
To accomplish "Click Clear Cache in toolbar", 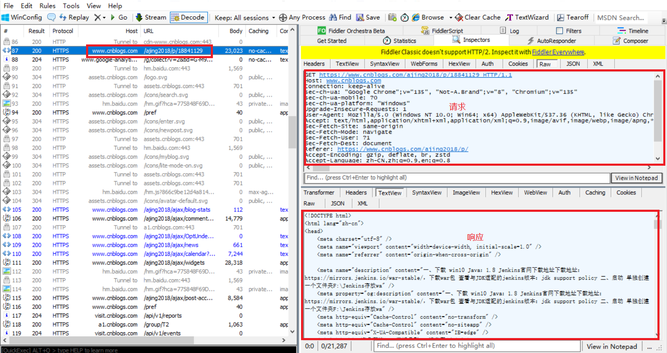I will coord(478,17).
